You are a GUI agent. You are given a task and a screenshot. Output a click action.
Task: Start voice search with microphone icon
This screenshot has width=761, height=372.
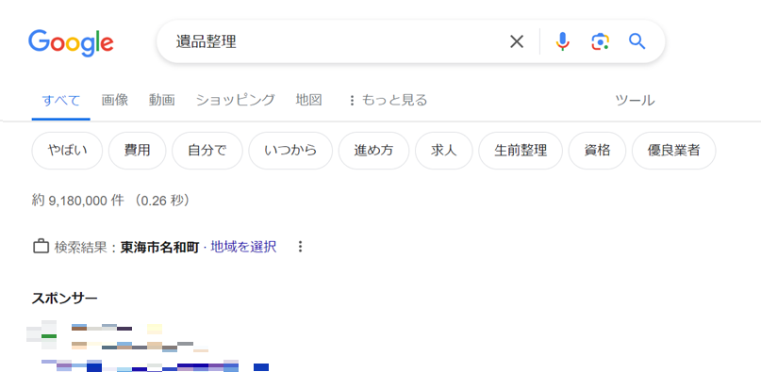pyautogui.click(x=563, y=41)
